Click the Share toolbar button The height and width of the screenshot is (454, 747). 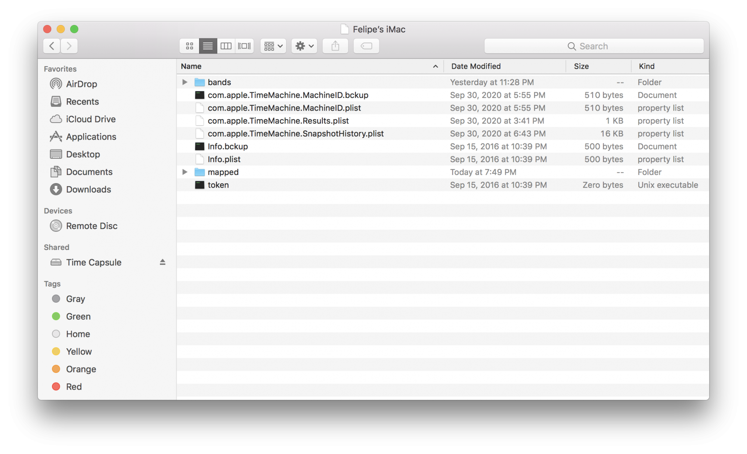click(x=335, y=46)
